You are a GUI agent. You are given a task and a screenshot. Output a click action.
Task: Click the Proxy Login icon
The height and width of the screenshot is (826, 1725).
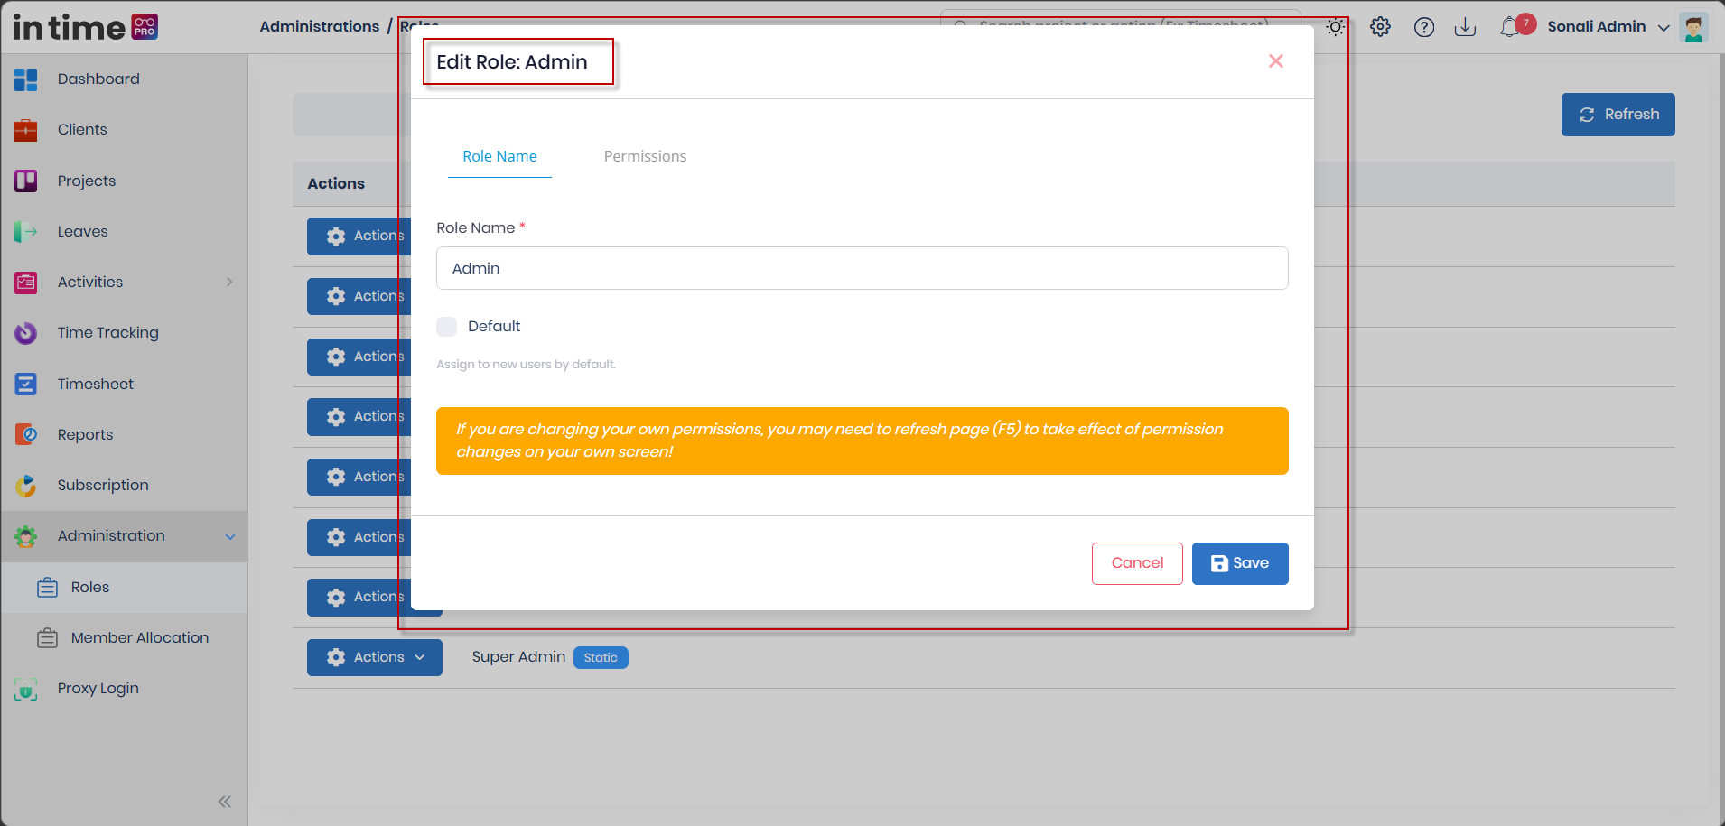tap(26, 689)
